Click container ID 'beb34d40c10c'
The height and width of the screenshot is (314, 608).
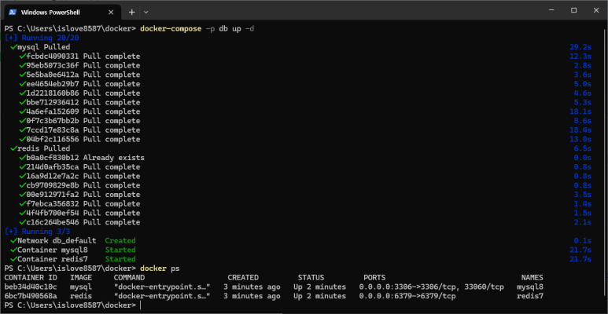(x=31, y=287)
